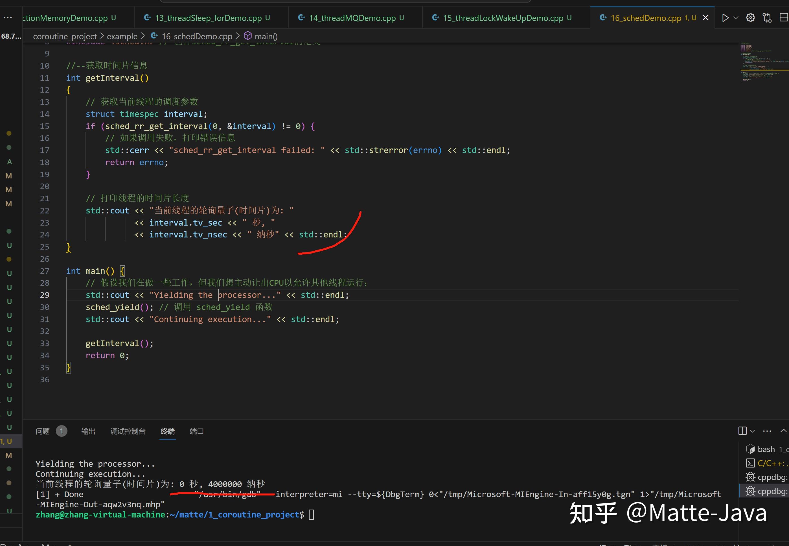Maximize the panel with the up chevron
The height and width of the screenshot is (546, 789).
[x=783, y=431]
